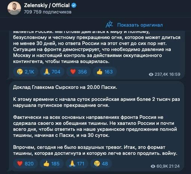Add a thumbs up reaction showing 163
This screenshot has height=174, width=191.
click(104, 72)
